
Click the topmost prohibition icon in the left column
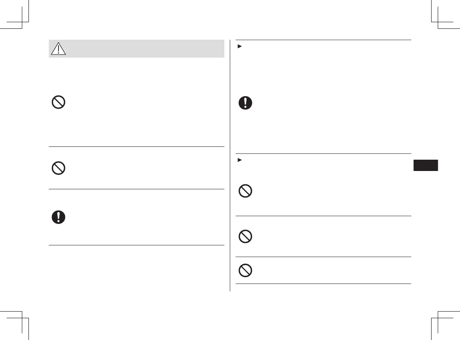pyautogui.click(x=58, y=102)
